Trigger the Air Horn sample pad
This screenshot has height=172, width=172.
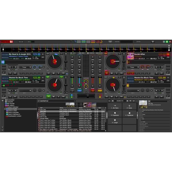coord(115,106)
